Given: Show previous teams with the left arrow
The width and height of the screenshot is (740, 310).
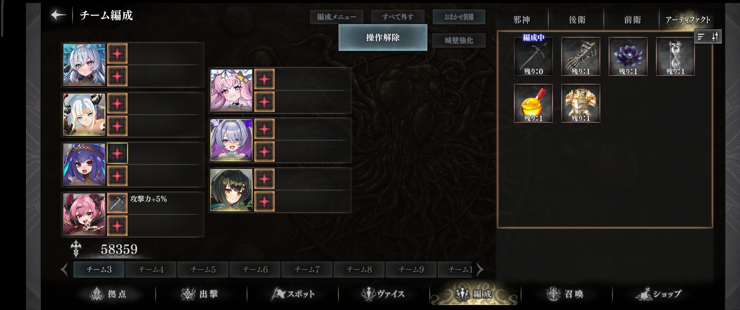Looking at the screenshot, I should 64,270.
